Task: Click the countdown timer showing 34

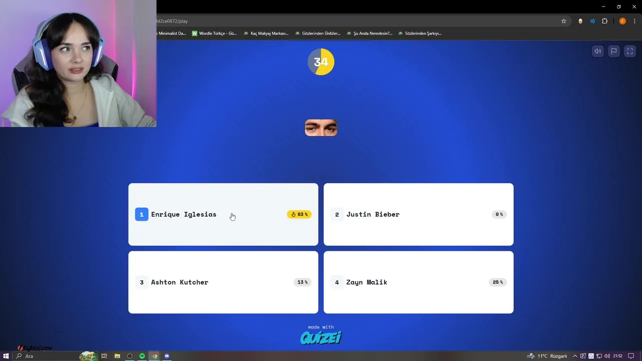Action: pyautogui.click(x=321, y=62)
